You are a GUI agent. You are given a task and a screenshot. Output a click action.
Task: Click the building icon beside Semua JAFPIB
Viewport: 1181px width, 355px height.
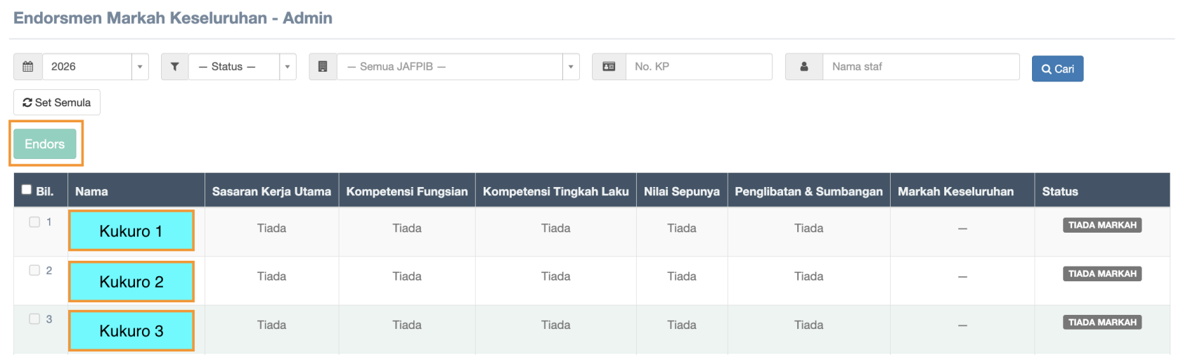(323, 67)
